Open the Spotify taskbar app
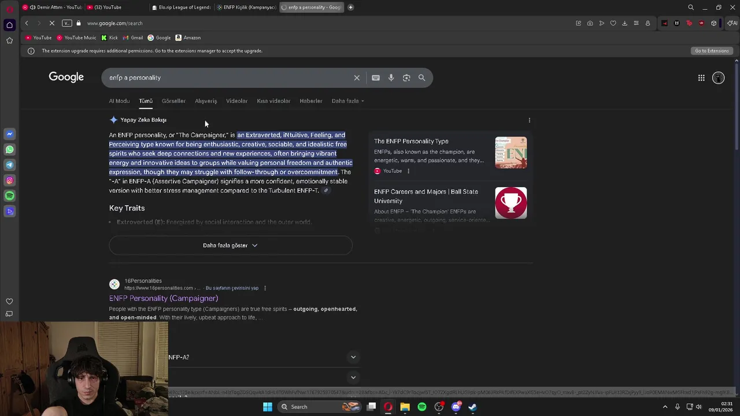This screenshot has width=740, height=416. 422,407
